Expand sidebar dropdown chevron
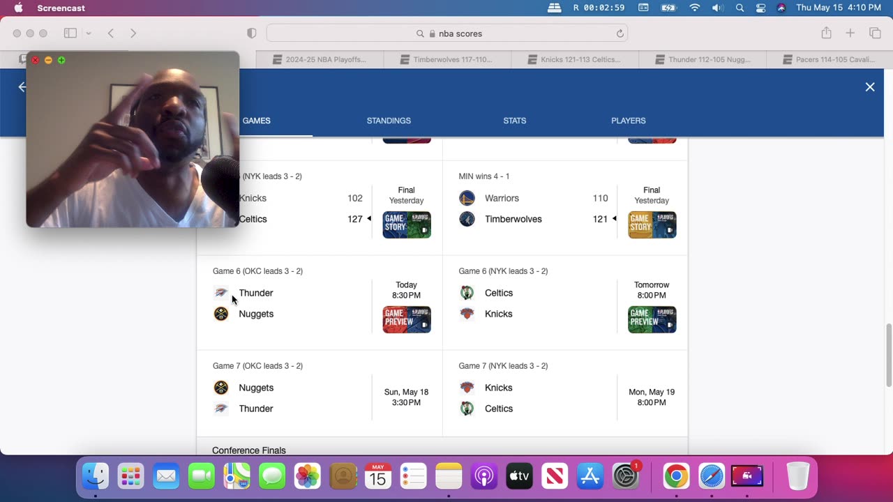The image size is (893, 502). pyautogui.click(x=89, y=33)
